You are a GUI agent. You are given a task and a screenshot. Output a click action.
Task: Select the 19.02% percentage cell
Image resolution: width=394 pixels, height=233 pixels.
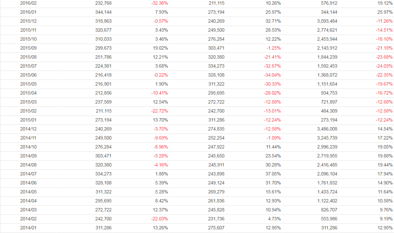(x=160, y=48)
